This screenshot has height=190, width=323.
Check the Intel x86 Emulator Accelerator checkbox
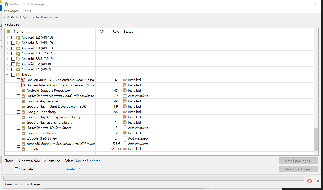point(18,144)
